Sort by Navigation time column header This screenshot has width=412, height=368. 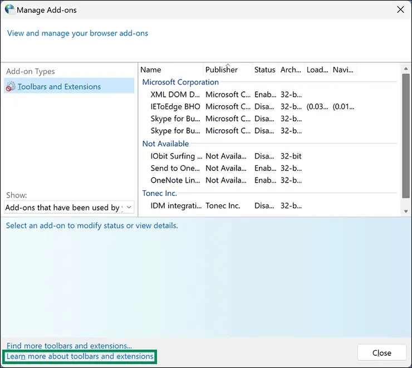click(x=343, y=70)
